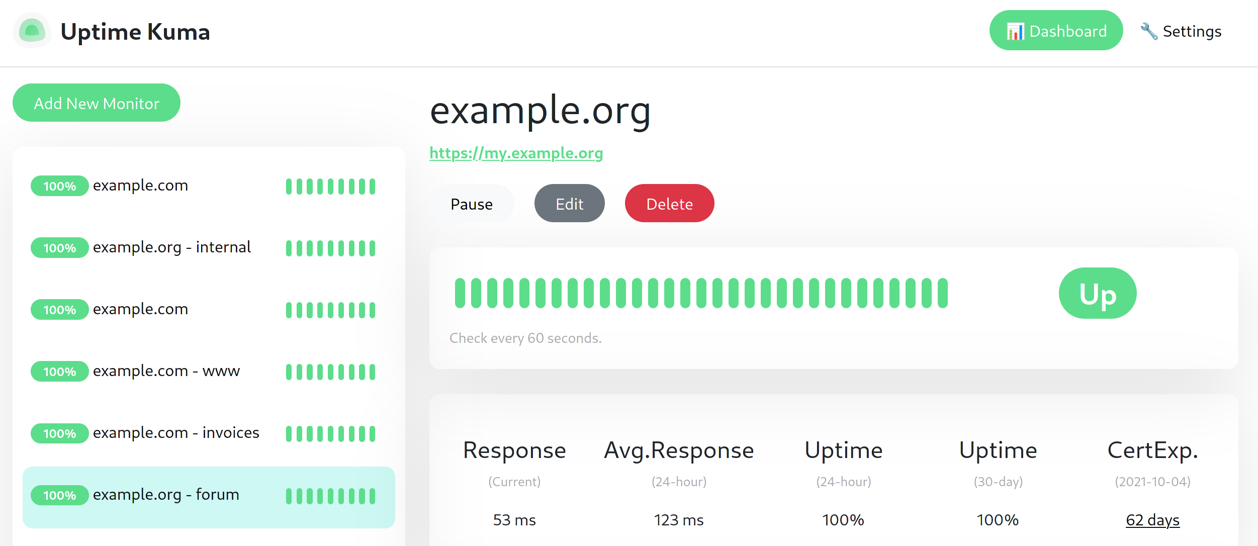Click the heartbeat bar of example.com - invoices
The width and height of the screenshot is (1258, 546).
click(330, 434)
